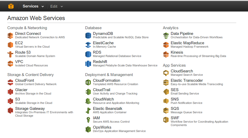Select the CloudSearch service icon

[166, 73]
